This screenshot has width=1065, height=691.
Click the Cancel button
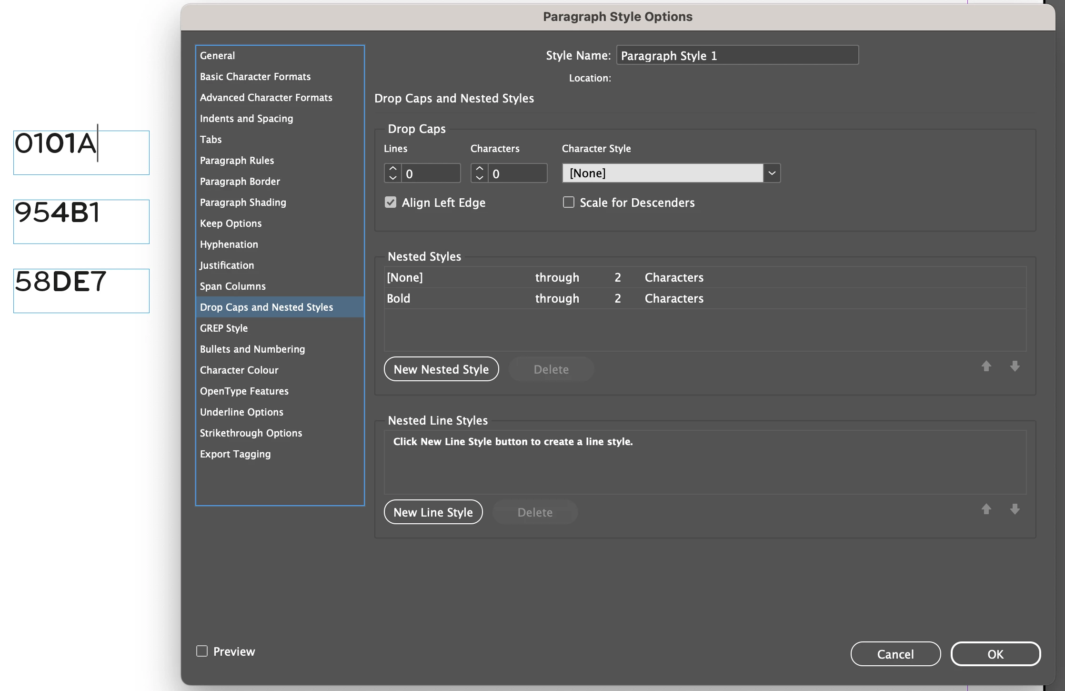[x=895, y=654]
